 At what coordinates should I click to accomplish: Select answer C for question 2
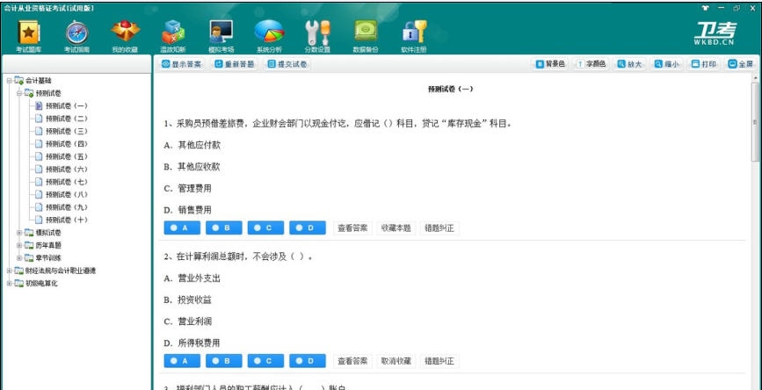(265, 361)
